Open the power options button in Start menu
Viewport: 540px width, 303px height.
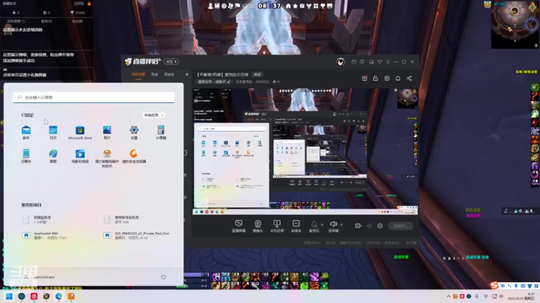click(x=163, y=277)
